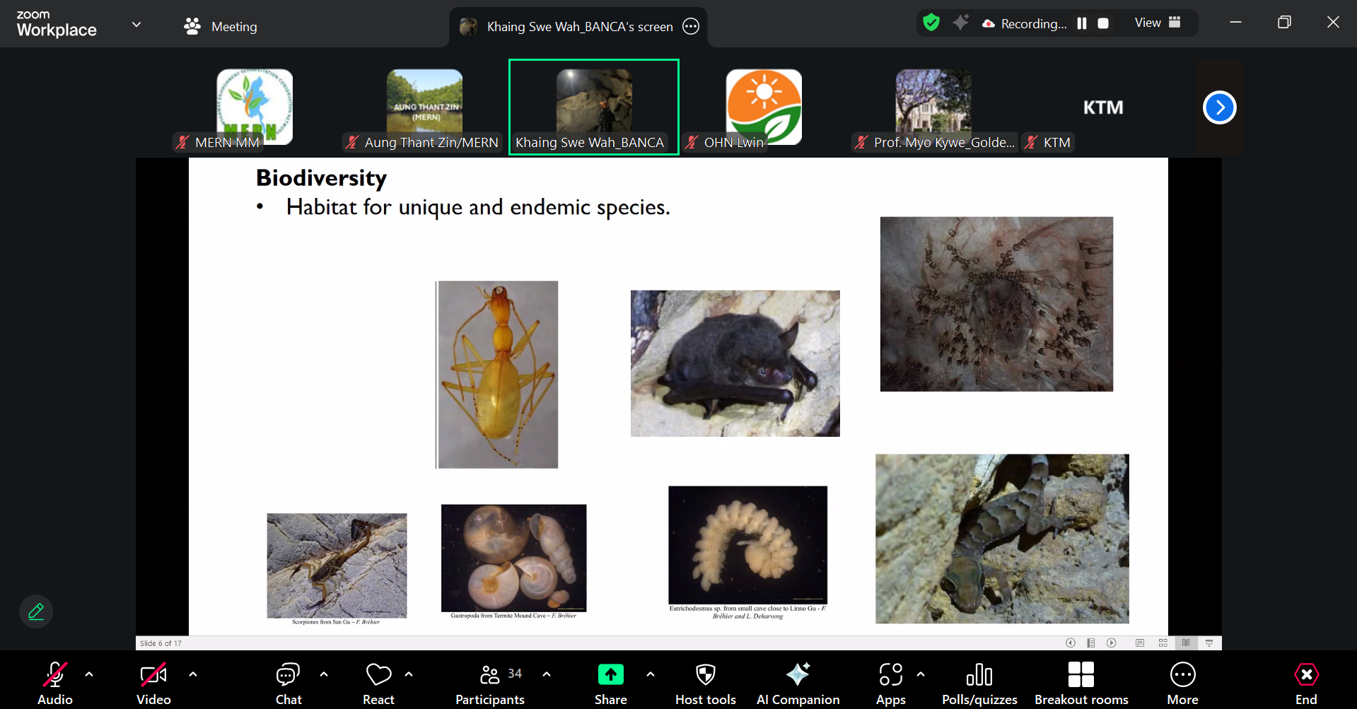
Task: Open the Participants list
Action: 490,682
